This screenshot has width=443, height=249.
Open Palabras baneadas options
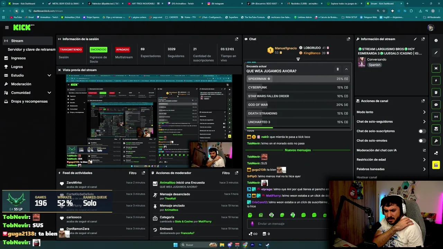tap(391, 169)
